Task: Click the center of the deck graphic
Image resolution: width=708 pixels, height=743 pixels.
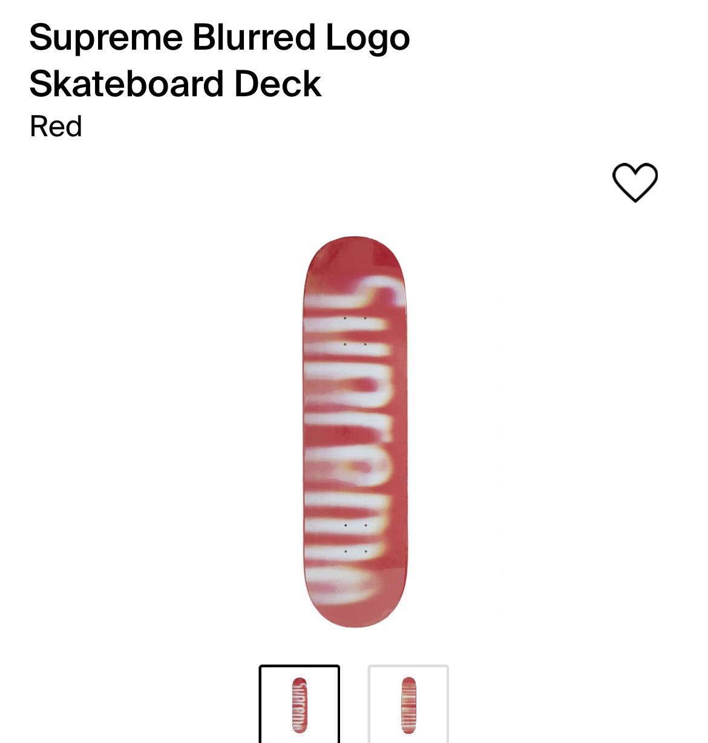Action: click(x=355, y=431)
